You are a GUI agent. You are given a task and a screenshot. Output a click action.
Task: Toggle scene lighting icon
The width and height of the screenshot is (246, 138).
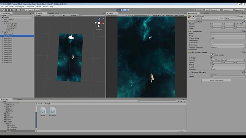(57, 15)
